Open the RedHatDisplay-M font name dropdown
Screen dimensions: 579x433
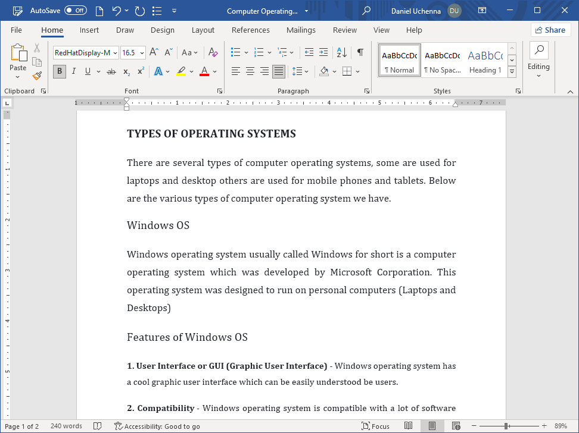(x=114, y=52)
